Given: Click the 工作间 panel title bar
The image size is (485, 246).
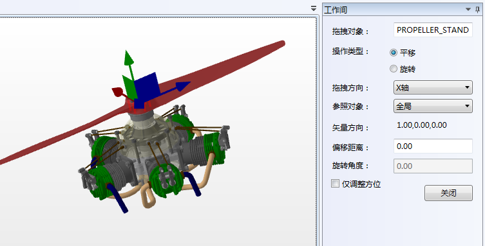Looking at the screenshot, I should [x=393, y=10].
